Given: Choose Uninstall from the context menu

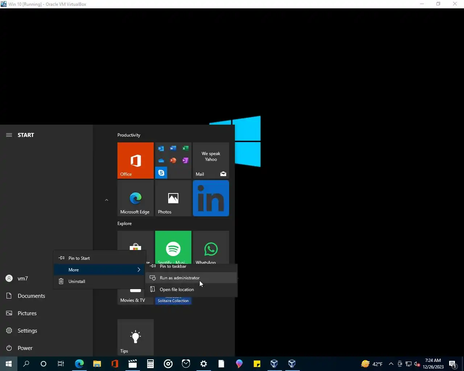Looking at the screenshot, I should [99, 282].
